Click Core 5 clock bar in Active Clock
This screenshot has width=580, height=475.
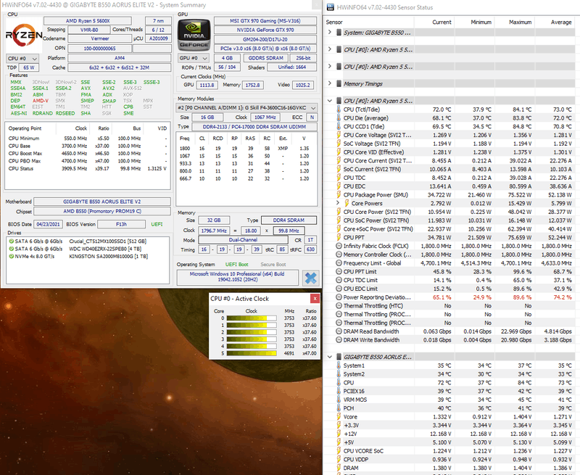pyautogui.click(x=252, y=353)
